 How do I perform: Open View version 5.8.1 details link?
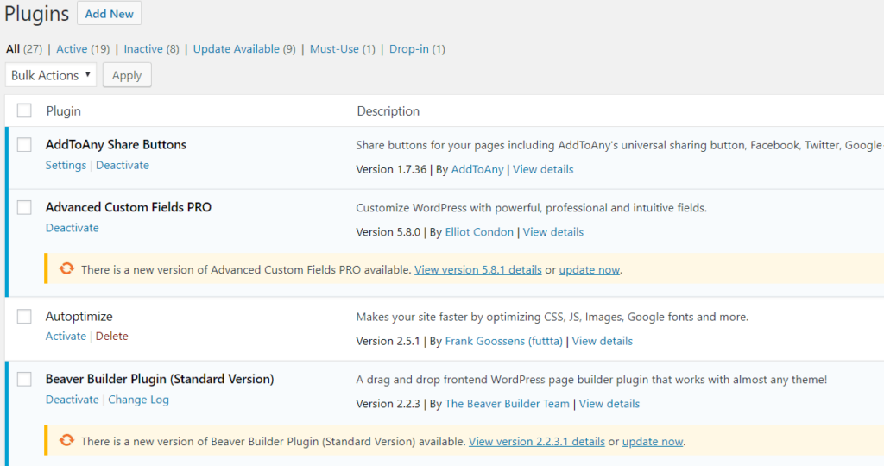click(478, 270)
